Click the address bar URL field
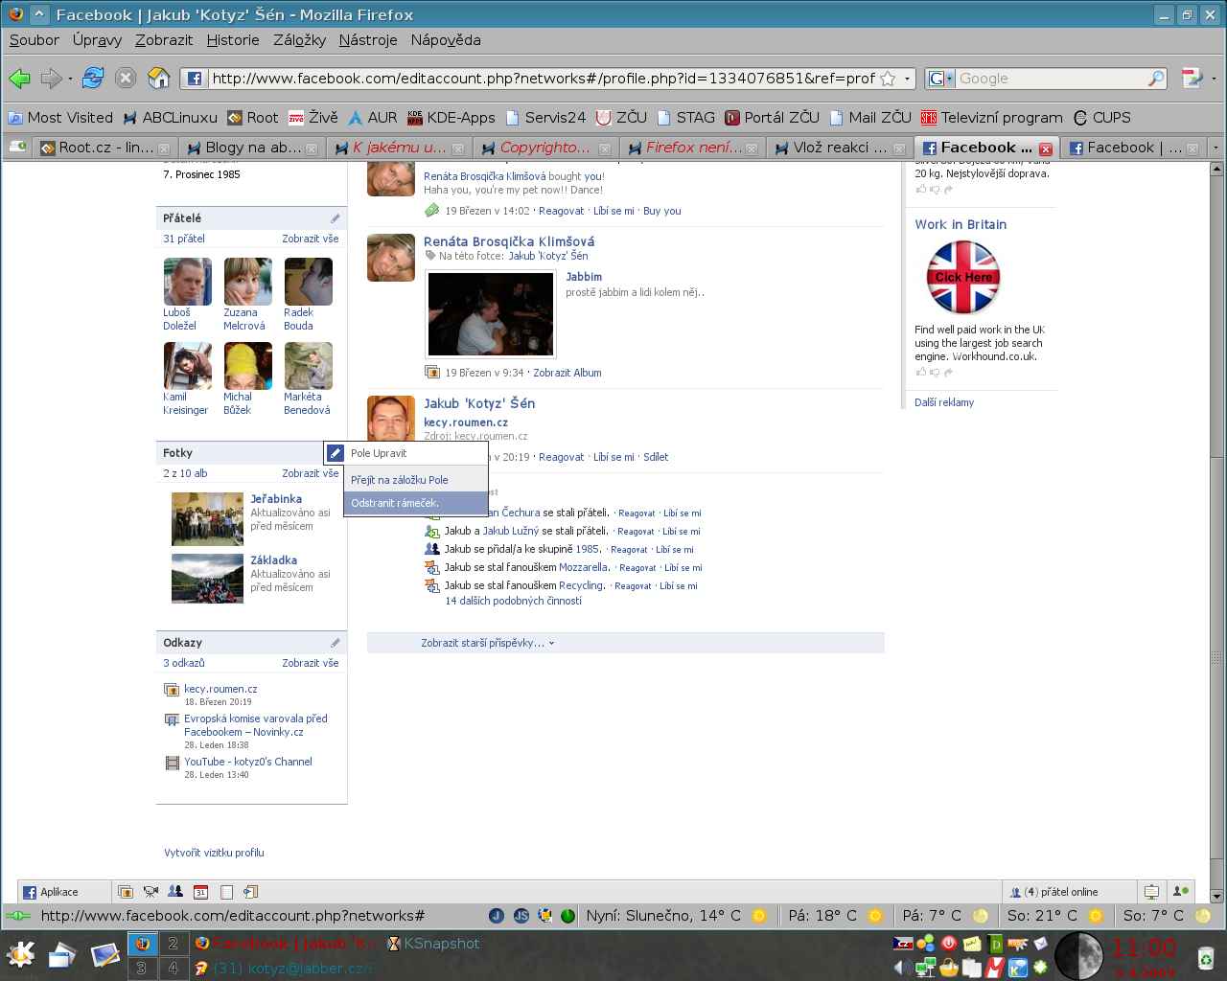Screen dimensions: 1227x981 (544, 79)
